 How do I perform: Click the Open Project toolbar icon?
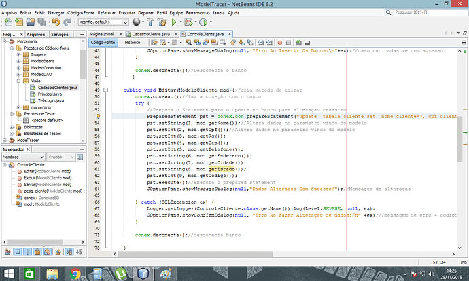coord(30,22)
